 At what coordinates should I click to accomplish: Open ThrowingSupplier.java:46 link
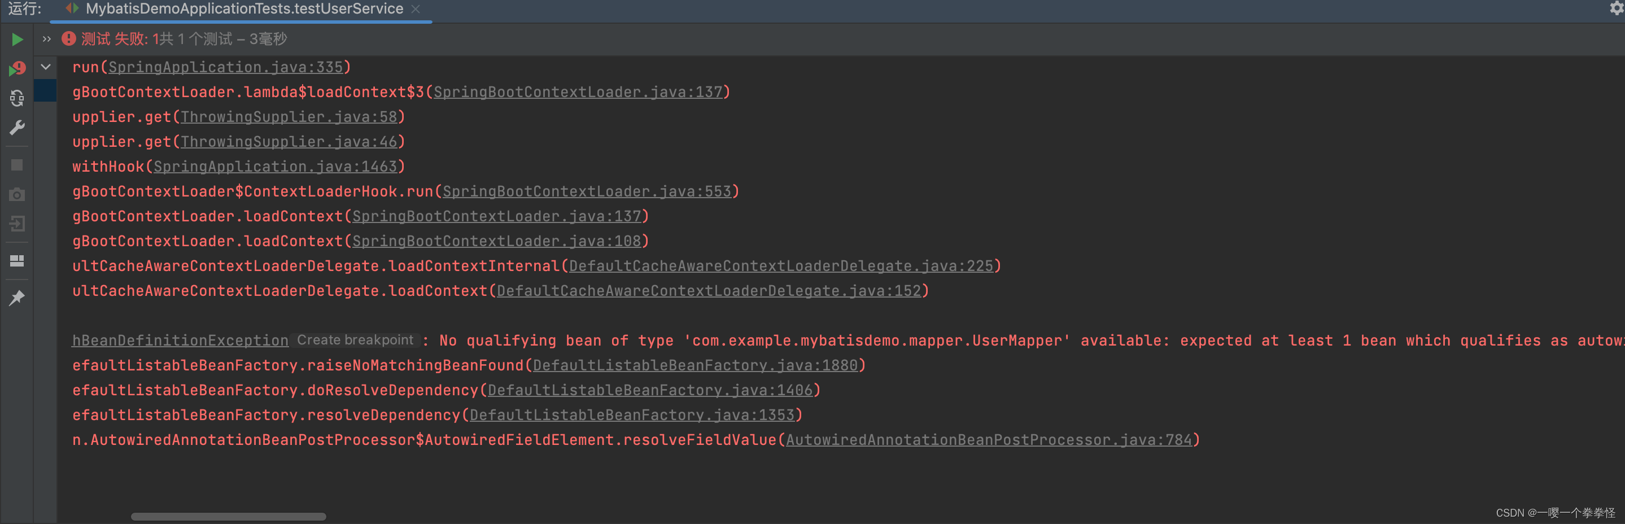point(289,142)
